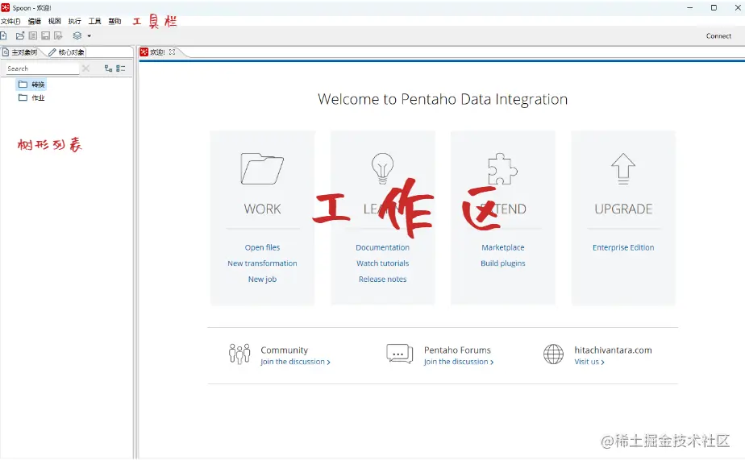The width and height of the screenshot is (745, 464).
Task: Click the expand all tree icon
Action: click(108, 68)
